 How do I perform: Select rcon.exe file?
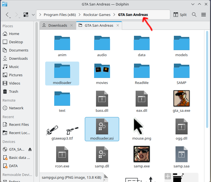[x=62, y=157]
